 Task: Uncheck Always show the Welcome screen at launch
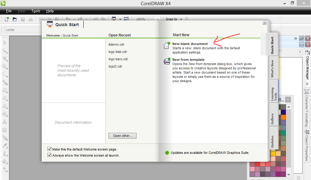[x=49, y=155]
